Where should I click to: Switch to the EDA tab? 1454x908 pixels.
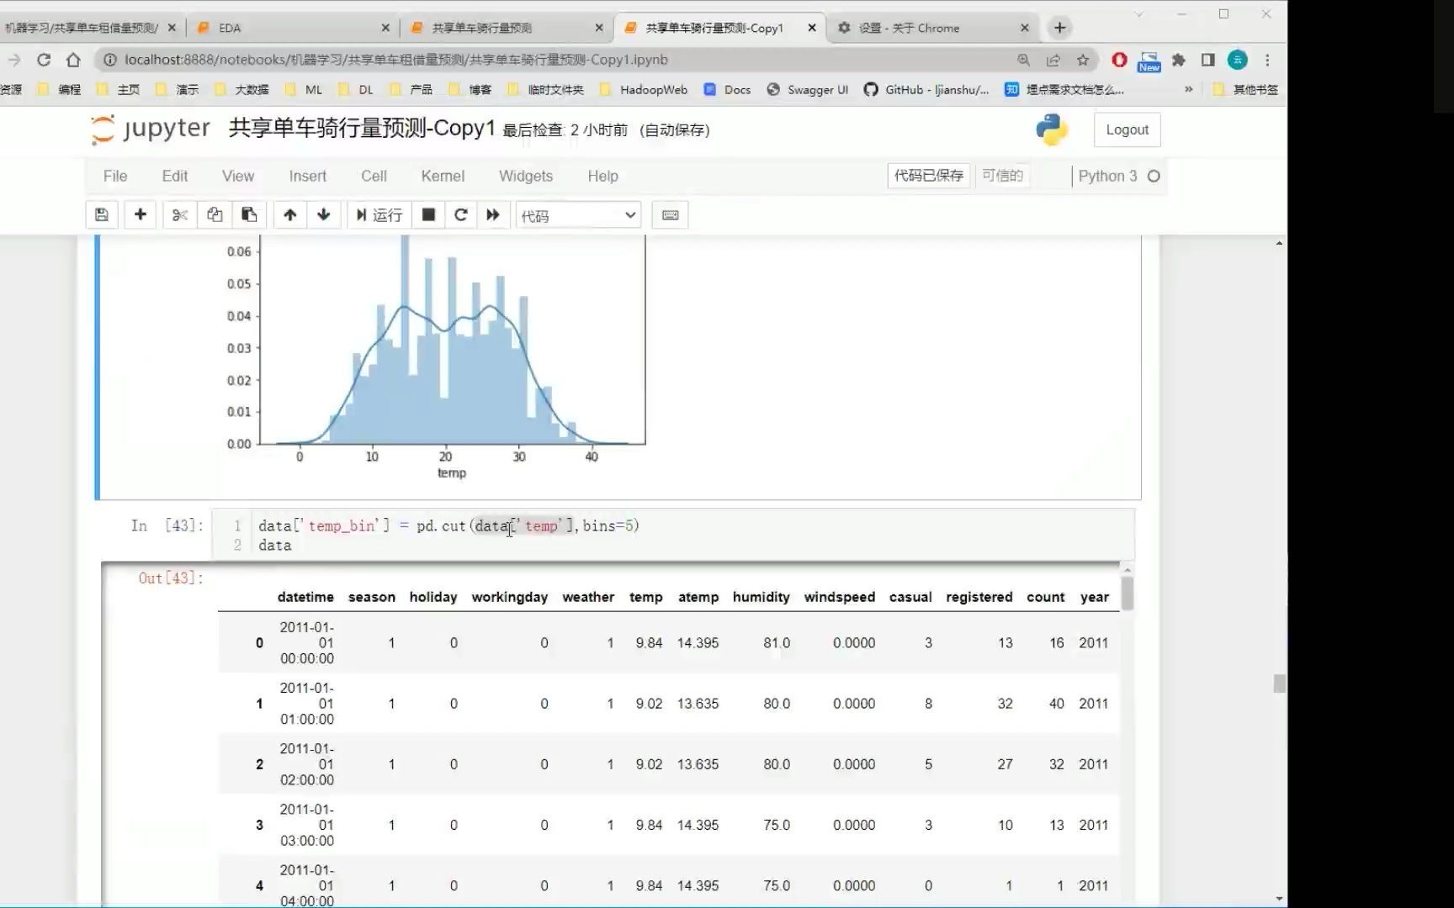coord(292,28)
